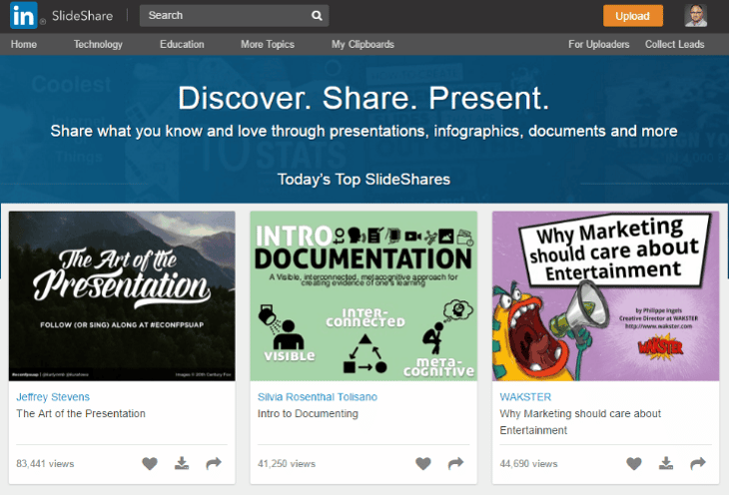The width and height of the screenshot is (729, 495).
Task: Click the 44,690 views count
Action: [x=528, y=464]
